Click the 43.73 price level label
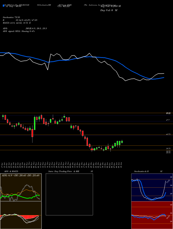Image resolution: width=173 pixels, height=229 pixels. point(169,134)
